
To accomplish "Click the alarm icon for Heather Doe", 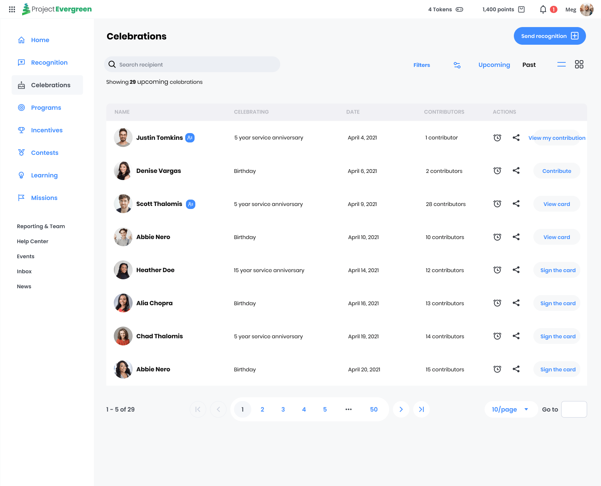I will 497,270.
